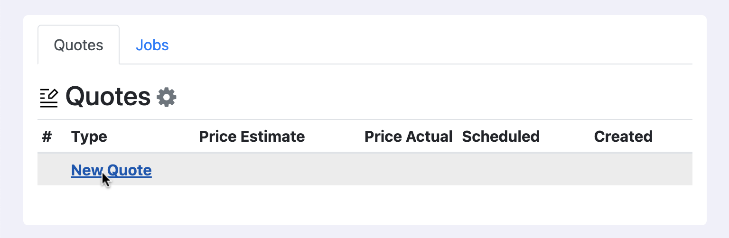729x238 pixels.
Task: Click the Scheduled column header
Action: point(501,137)
